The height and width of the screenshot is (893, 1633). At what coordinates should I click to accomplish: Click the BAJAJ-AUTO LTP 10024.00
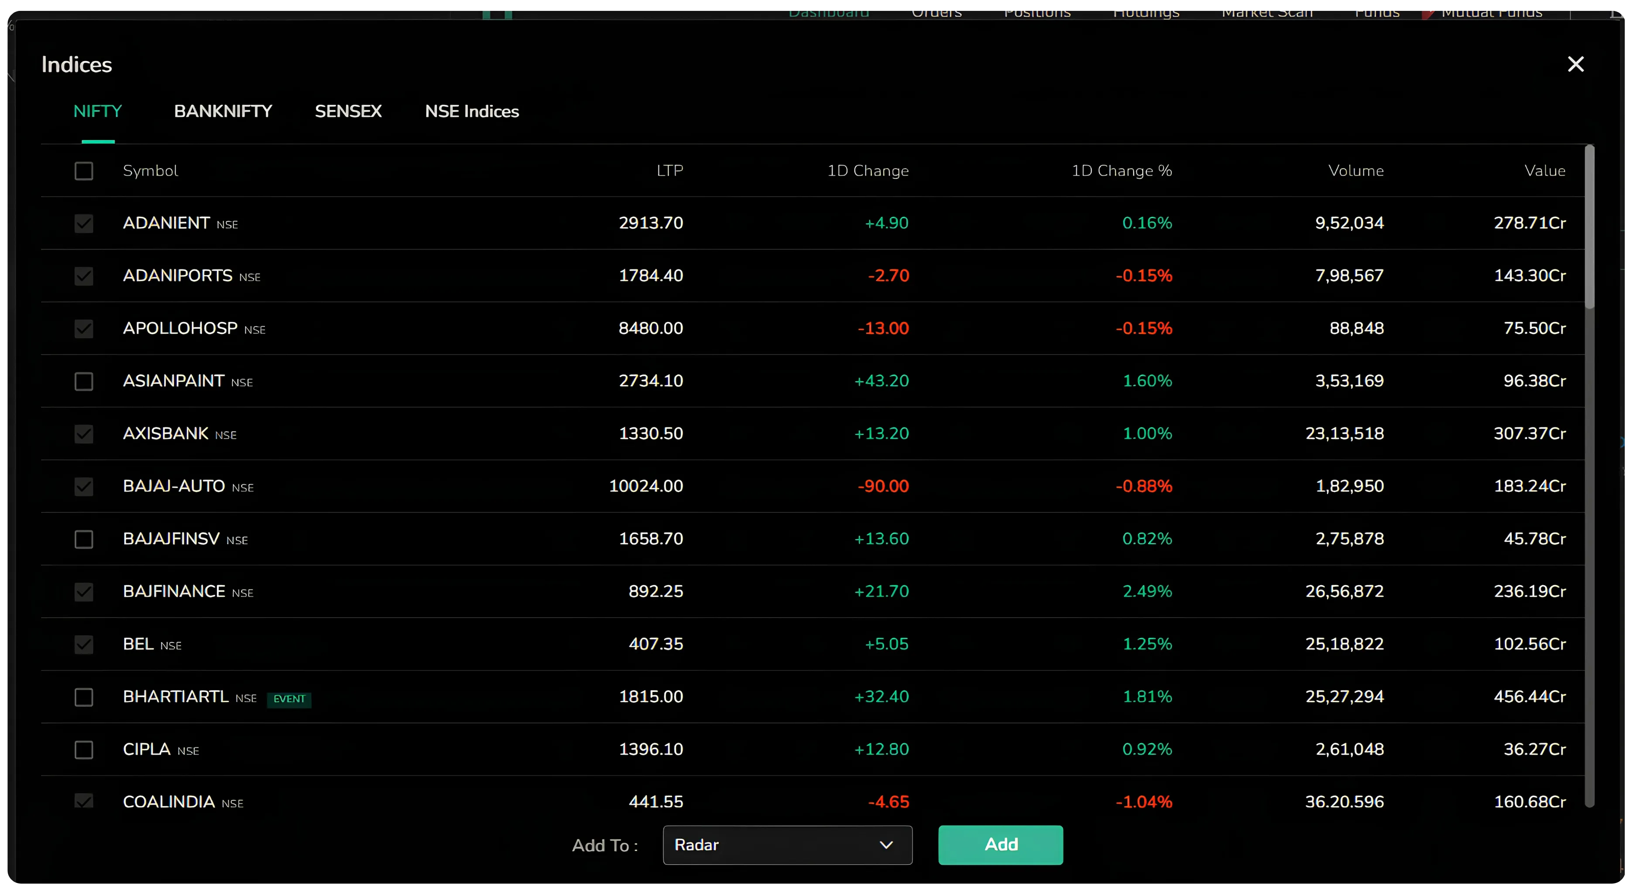(645, 486)
